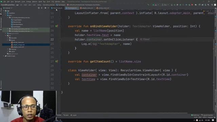The width and height of the screenshot is (217, 122).
Task: Click 'getItemCount' function name in code
Action: pyautogui.click(x=100, y=61)
